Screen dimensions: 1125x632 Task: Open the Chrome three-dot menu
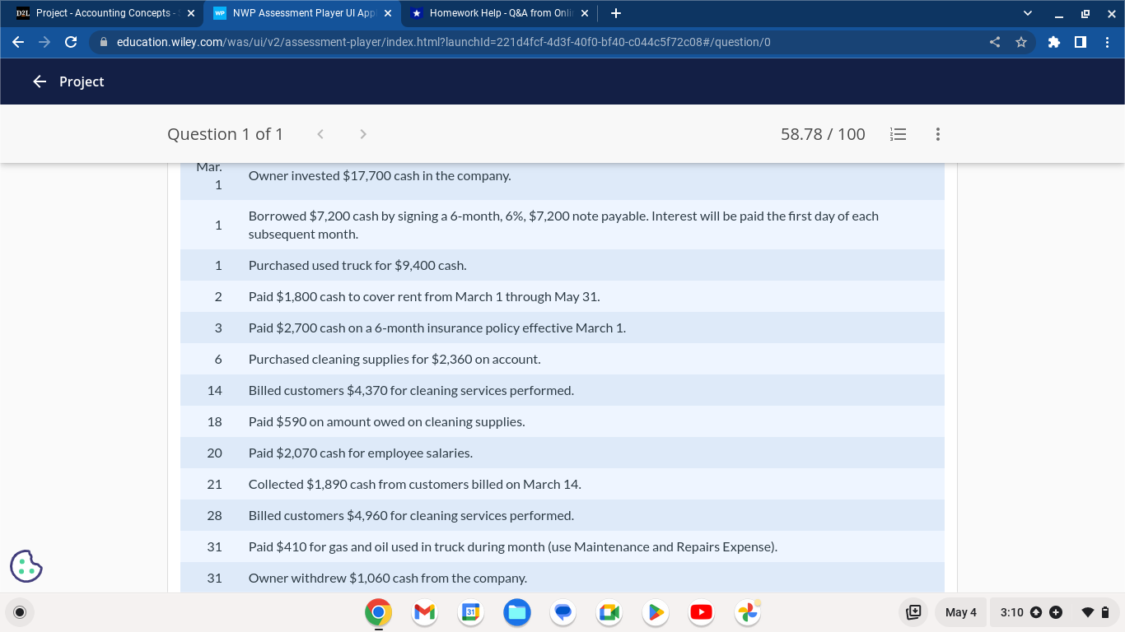1107,42
